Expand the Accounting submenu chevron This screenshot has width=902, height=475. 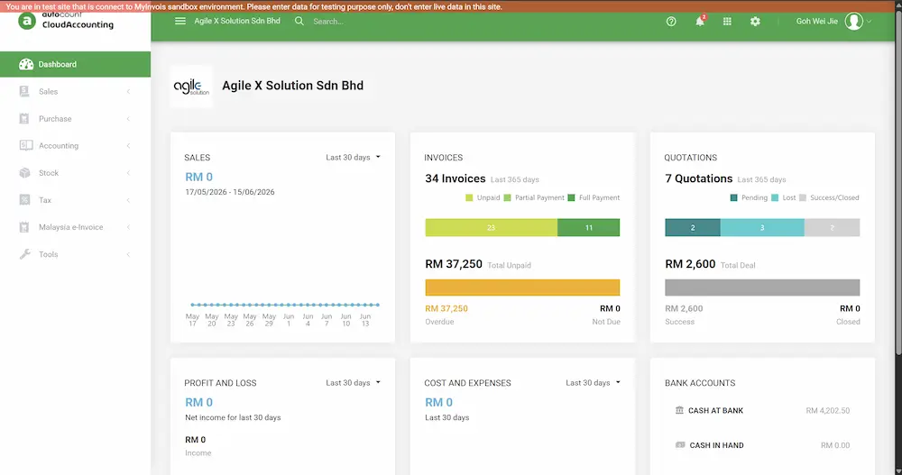[128, 145]
